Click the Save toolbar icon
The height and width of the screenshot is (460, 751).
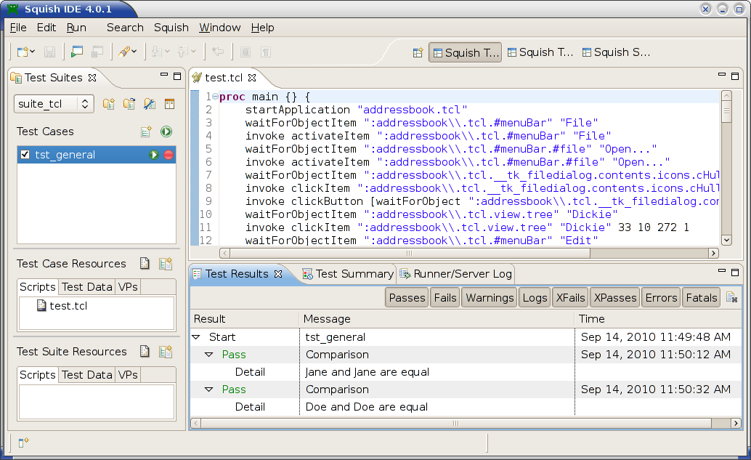pyautogui.click(x=50, y=52)
